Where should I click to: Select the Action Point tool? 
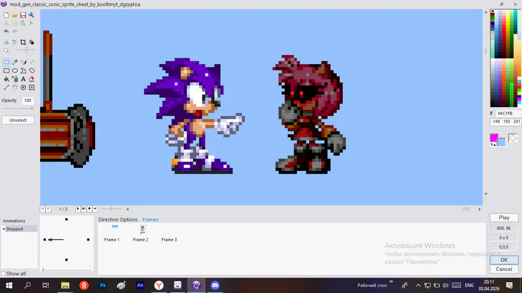[x=32, y=87]
